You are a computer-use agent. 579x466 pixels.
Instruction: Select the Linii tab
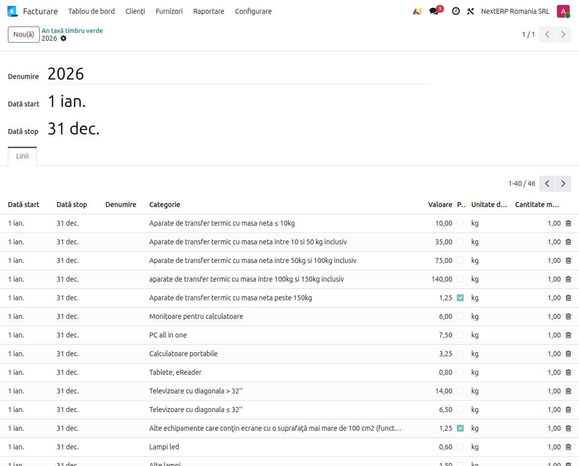click(x=23, y=156)
